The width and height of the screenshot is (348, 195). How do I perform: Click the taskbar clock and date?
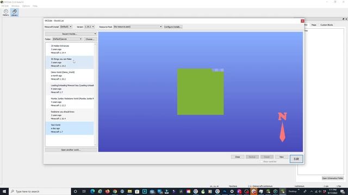click(332, 191)
